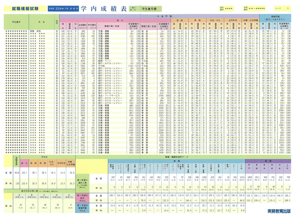The width and height of the screenshot is (294, 219).
Task: Click the pink 総合 header in the averages table
Action: click(x=24, y=163)
